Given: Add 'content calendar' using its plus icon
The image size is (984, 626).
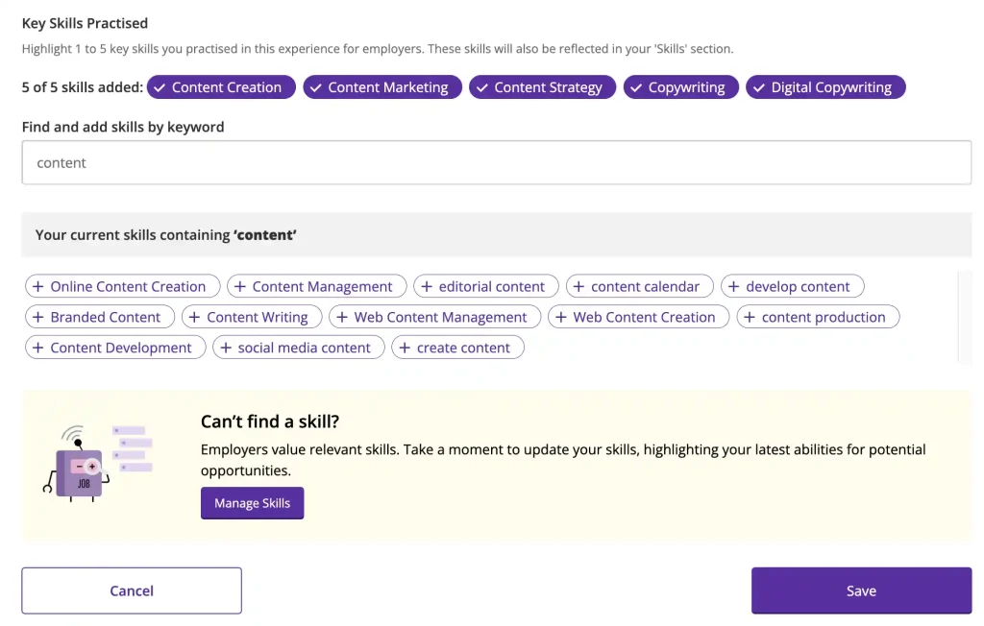Looking at the screenshot, I should pos(577,285).
